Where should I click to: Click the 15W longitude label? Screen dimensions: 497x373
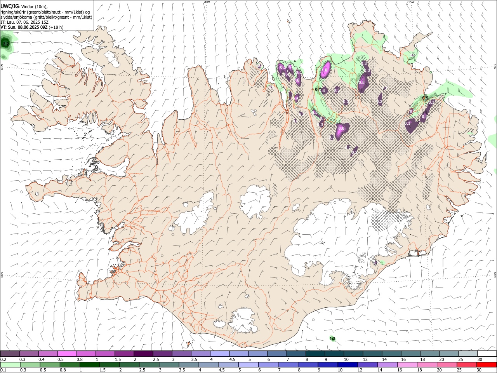click(x=411, y=2)
